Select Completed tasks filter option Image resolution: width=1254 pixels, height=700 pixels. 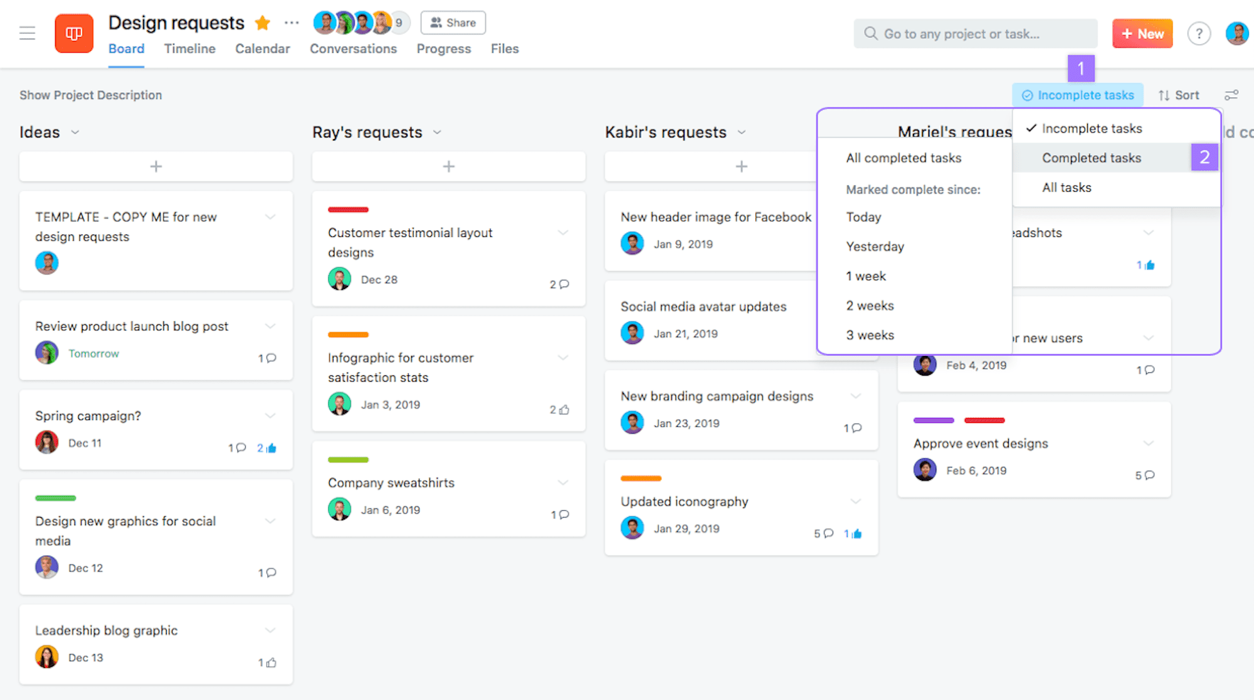coord(1091,157)
